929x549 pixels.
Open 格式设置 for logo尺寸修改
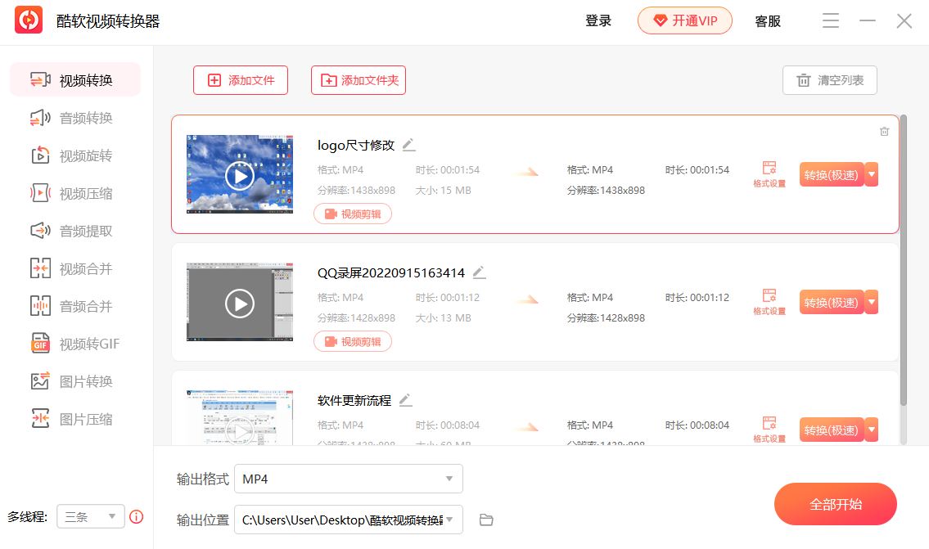pyautogui.click(x=769, y=175)
